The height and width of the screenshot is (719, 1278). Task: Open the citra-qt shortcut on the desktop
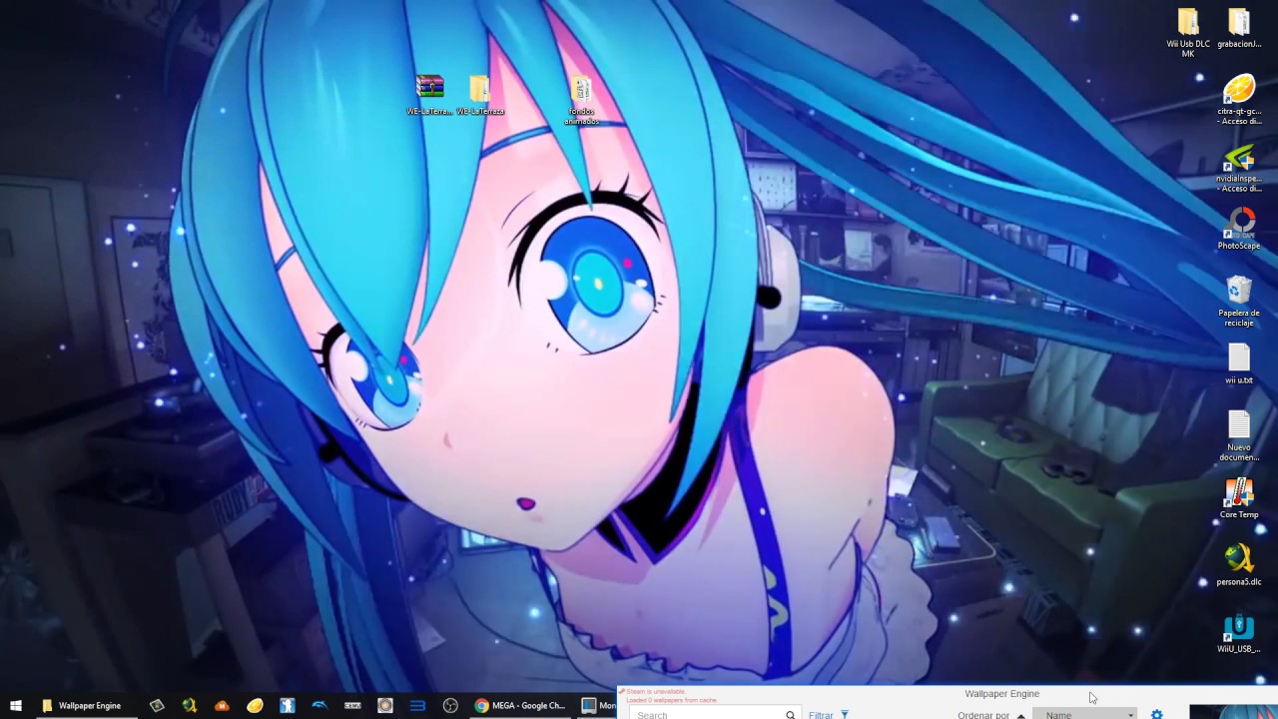1239,95
